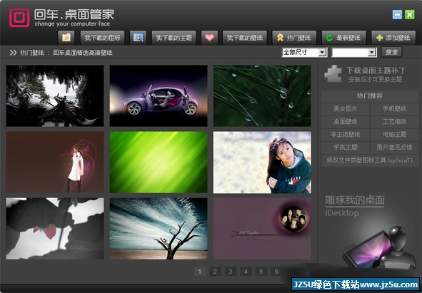The width and height of the screenshot is (422, 293).
Task: Go to page 1
Action: [200, 272]
